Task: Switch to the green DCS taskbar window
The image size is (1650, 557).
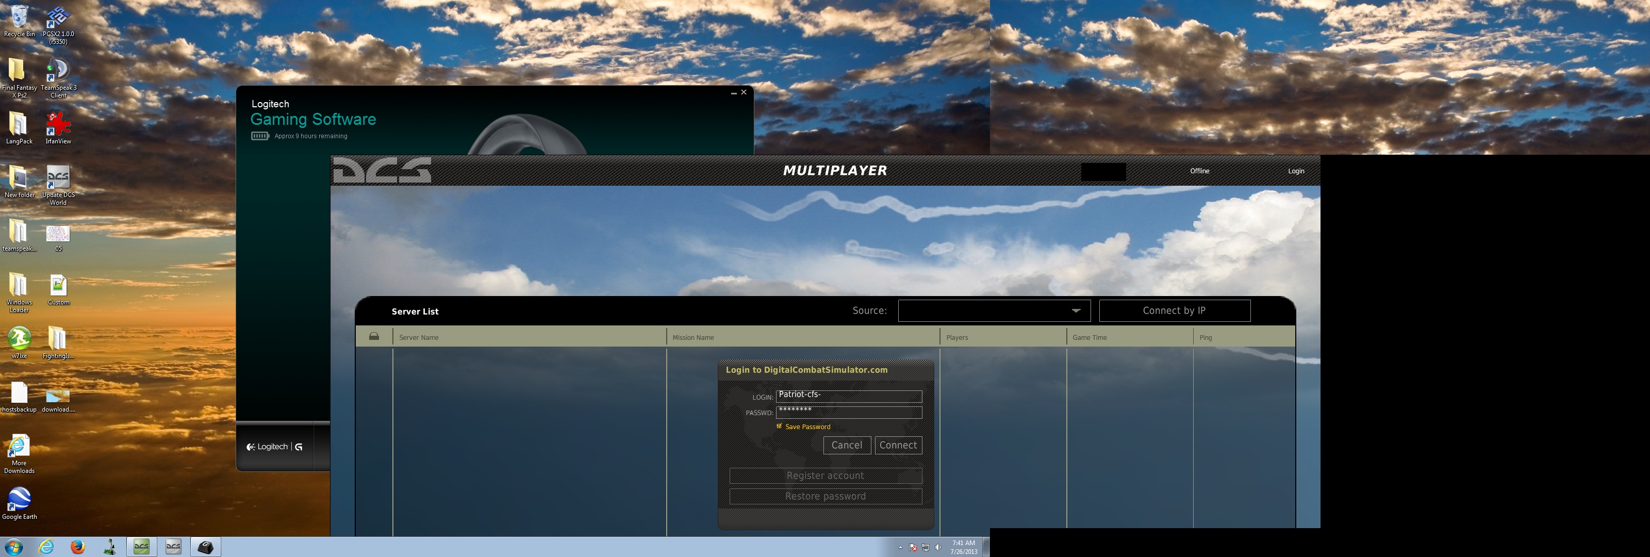Action: pyautogui.click(x=142, y=547)
